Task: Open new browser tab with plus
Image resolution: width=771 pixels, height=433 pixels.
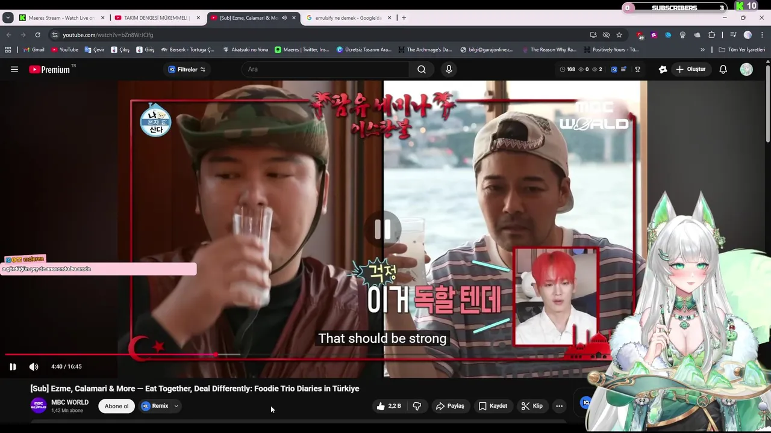Action: pos(404,18)
